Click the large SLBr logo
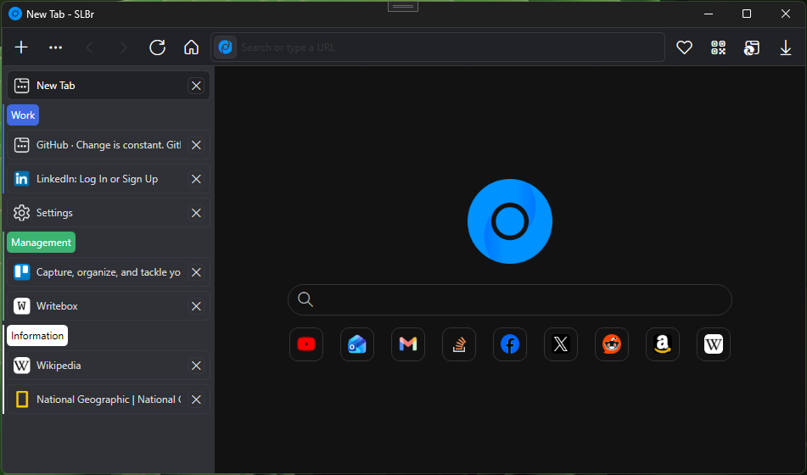This screenshot has height=475, width=807. [x=509, y=221]
